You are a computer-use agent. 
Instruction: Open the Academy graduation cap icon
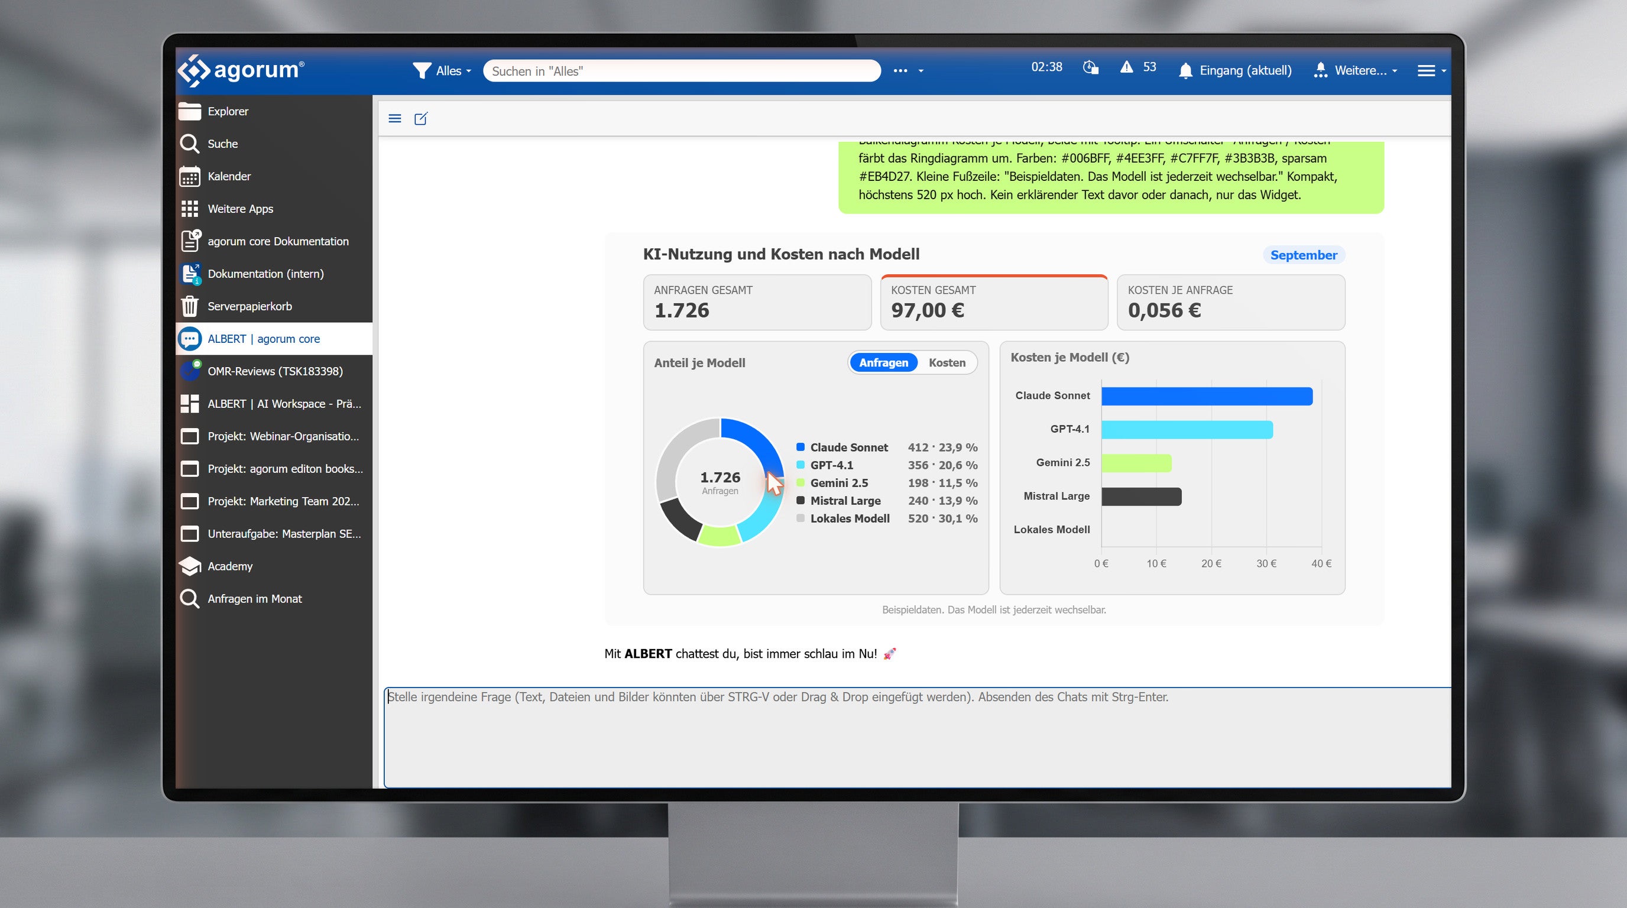[189, 566]
